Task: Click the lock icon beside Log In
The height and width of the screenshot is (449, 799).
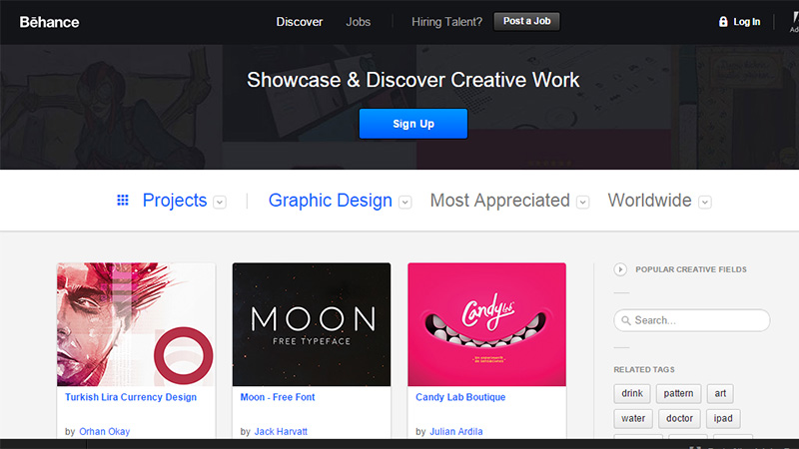Action: [723, 21]
